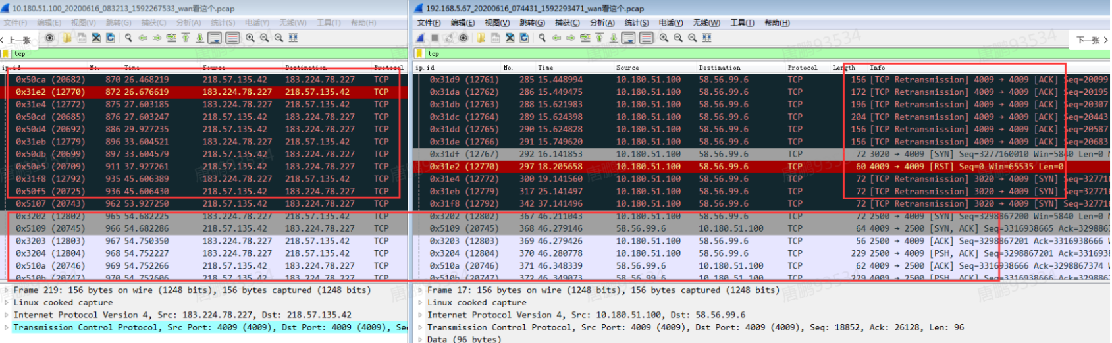Viewport: 1112px width, 343px height.
Task: Toggle packet colorization in 192.168.5.67 window
Action: point(647,38)
